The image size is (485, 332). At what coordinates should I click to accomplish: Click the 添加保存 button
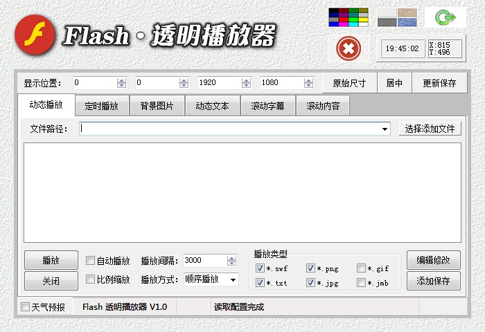click(x=433, y=281)
